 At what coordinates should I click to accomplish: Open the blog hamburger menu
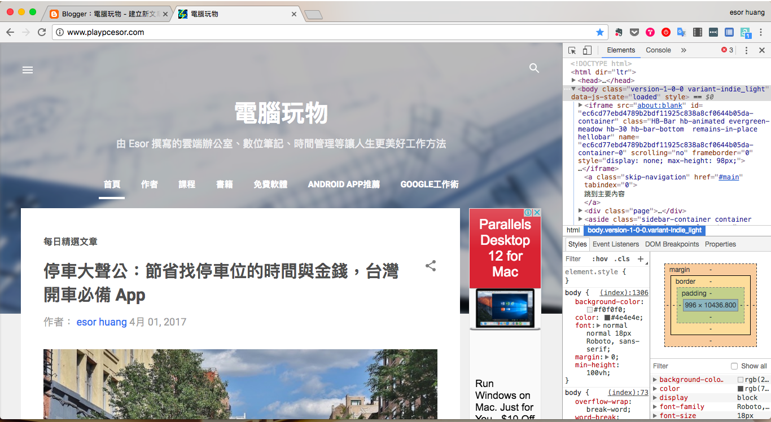pyautogui.click(x=28, y=70)
